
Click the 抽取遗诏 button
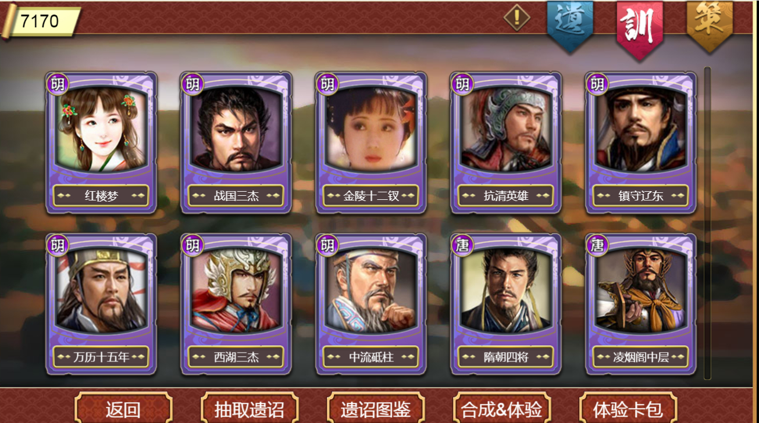tap(250, 408)
